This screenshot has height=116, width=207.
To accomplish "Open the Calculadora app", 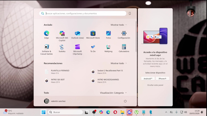I will coord(124,48).
